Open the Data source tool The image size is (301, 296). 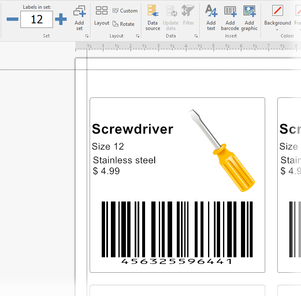(153, 17)
